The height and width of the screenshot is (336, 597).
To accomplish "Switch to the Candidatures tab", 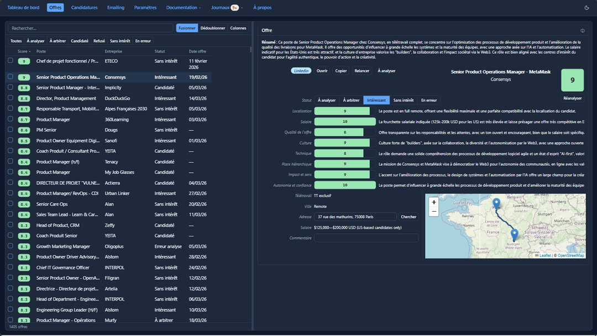I will [84, 8].
